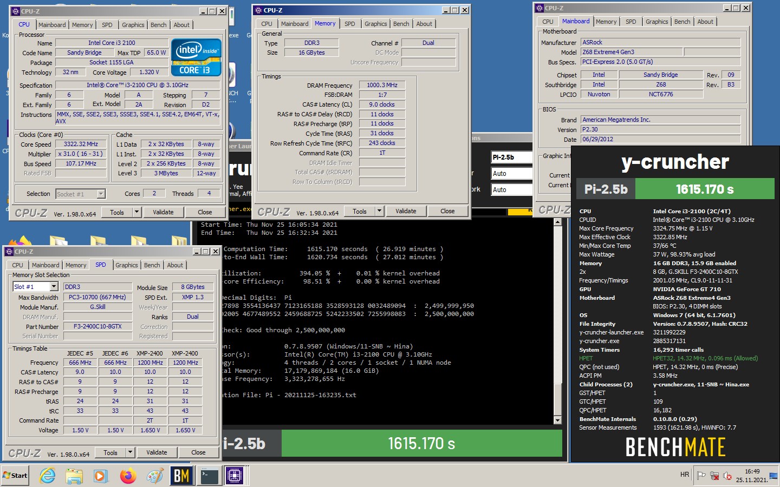780x487 pixels.
Task: Click the BENCHMATE logo text
Action: pyautogui.click(x=675, y=447)
